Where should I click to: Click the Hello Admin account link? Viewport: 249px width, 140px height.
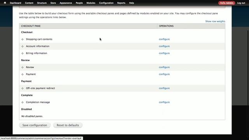[x=226, y=3]
